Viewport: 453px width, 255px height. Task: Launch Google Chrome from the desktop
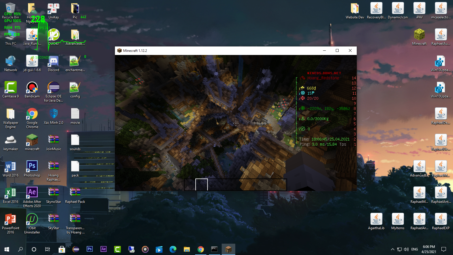click(32, 118)
